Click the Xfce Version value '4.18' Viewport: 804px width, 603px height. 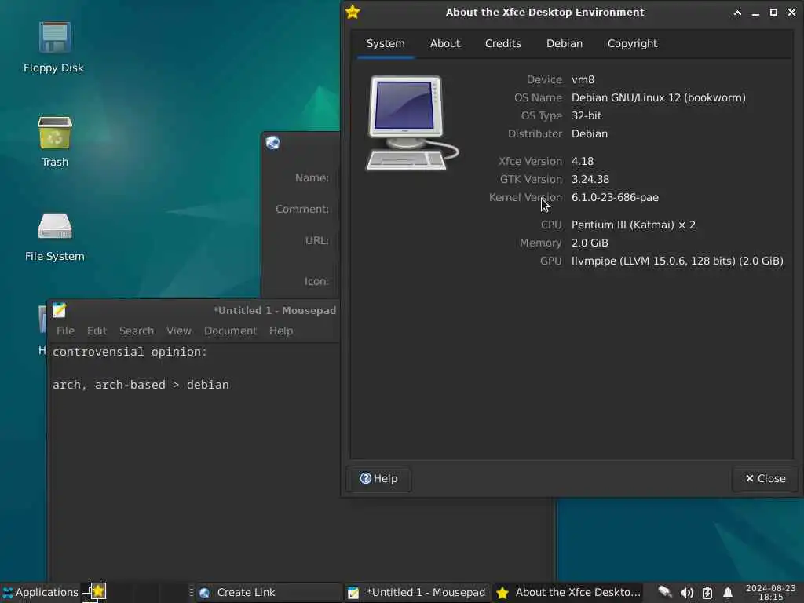click(583, 161)
